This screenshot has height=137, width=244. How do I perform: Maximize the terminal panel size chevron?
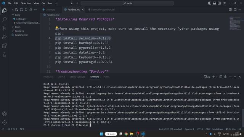tap(235, 77)
